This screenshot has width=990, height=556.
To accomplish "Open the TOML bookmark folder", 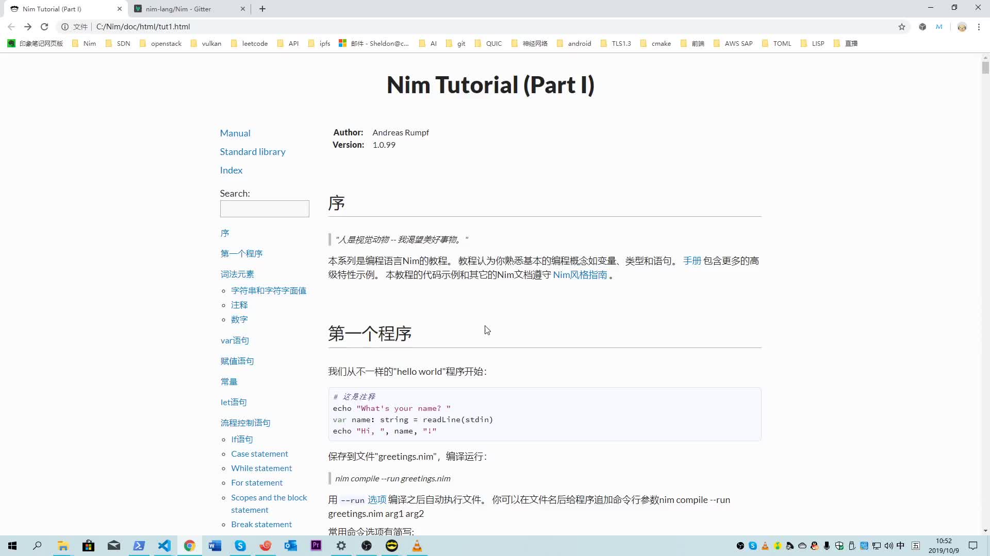I will coord(777,43).
